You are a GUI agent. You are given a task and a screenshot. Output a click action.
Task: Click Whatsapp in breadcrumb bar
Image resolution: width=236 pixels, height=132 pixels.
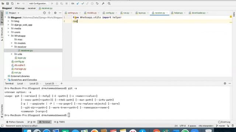20,8
